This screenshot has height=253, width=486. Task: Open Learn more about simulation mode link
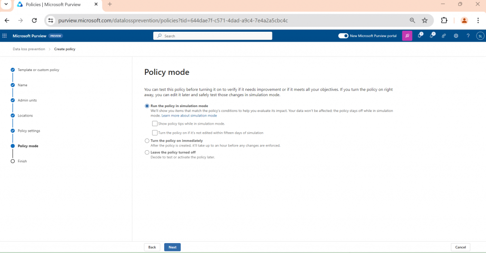189,116
